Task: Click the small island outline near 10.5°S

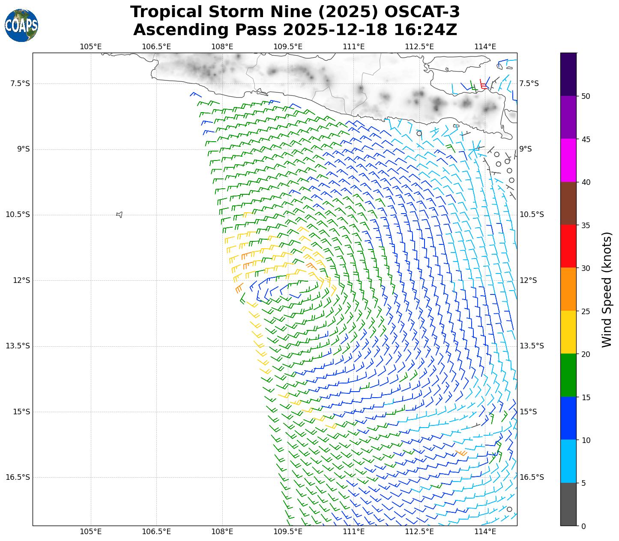Action: coord(120,214)
